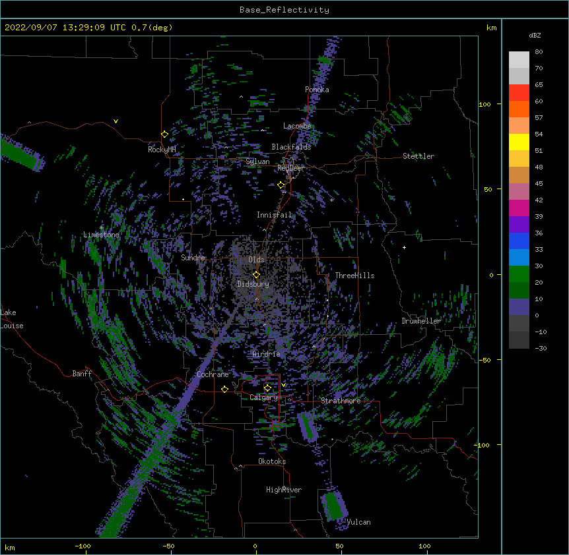Click the Stettler city label
The width and height of the screenshot is (569, 555).
[x=418, y=156]
